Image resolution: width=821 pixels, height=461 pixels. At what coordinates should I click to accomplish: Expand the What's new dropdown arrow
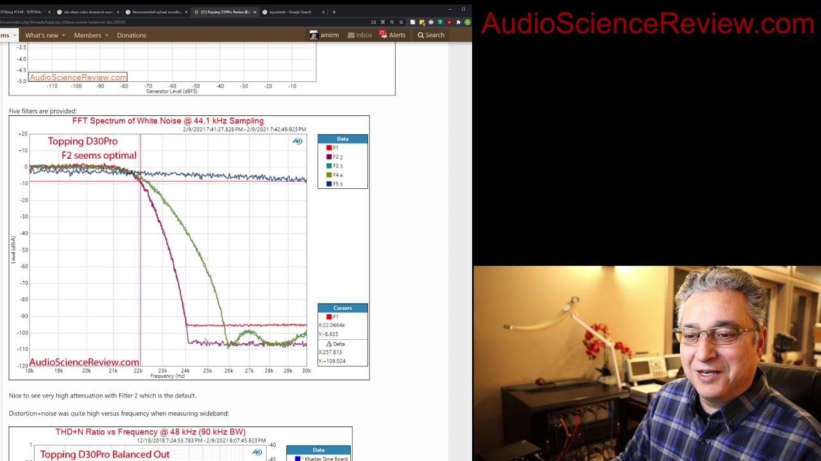63,35
